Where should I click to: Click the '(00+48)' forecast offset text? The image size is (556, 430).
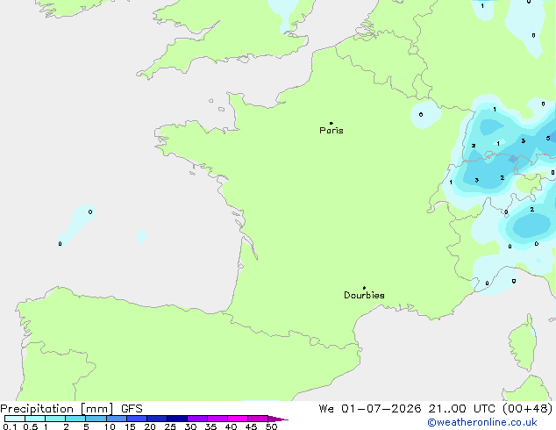pos(527,409)
